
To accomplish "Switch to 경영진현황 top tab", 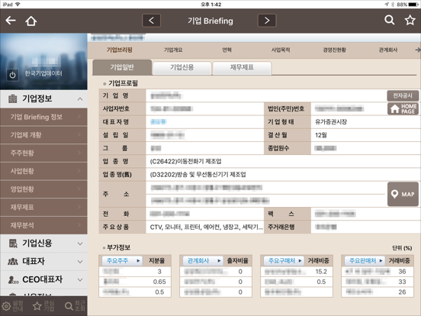I will click(x=334, y=50).
